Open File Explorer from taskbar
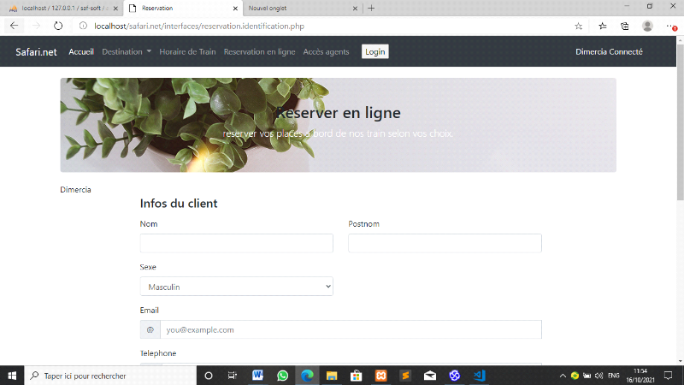Viewport: 684px width, 385px height. click(332, 376)
